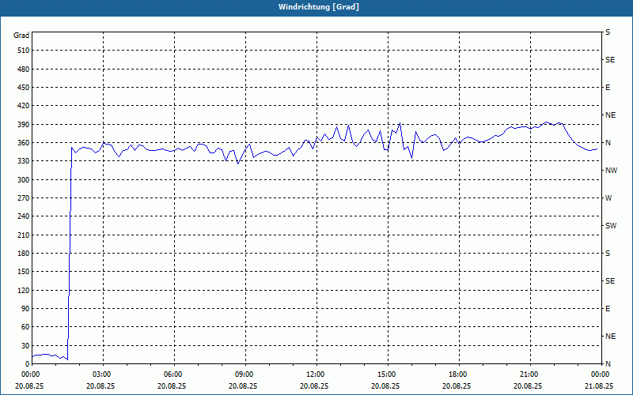633x395 pixels.
Task: Select the '20.08.25' date under 12:00
Action: click(314, 386)
